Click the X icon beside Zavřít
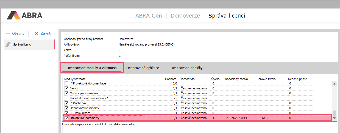This screenshot has width=340, height=133. [x=37, y=33]
